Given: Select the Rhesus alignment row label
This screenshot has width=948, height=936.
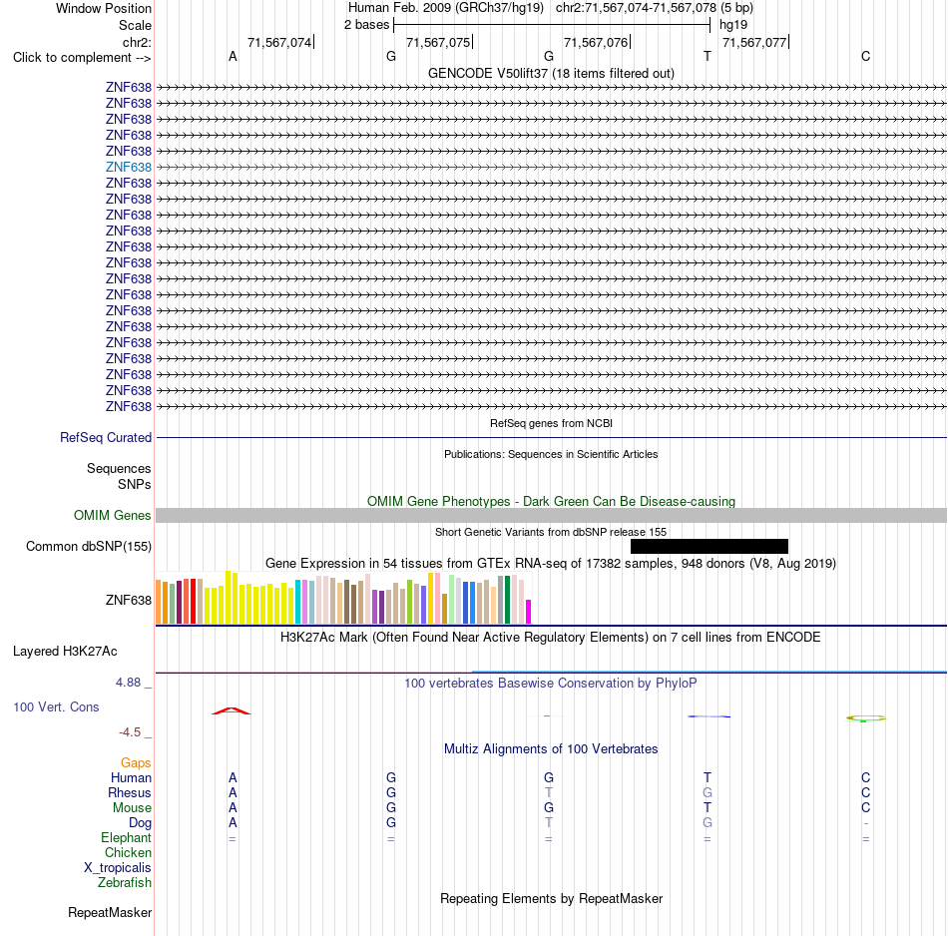Looking at the screenshot, I should coord(130,792).
